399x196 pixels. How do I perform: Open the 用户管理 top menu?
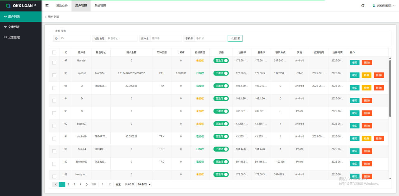[x=81, y=6]
